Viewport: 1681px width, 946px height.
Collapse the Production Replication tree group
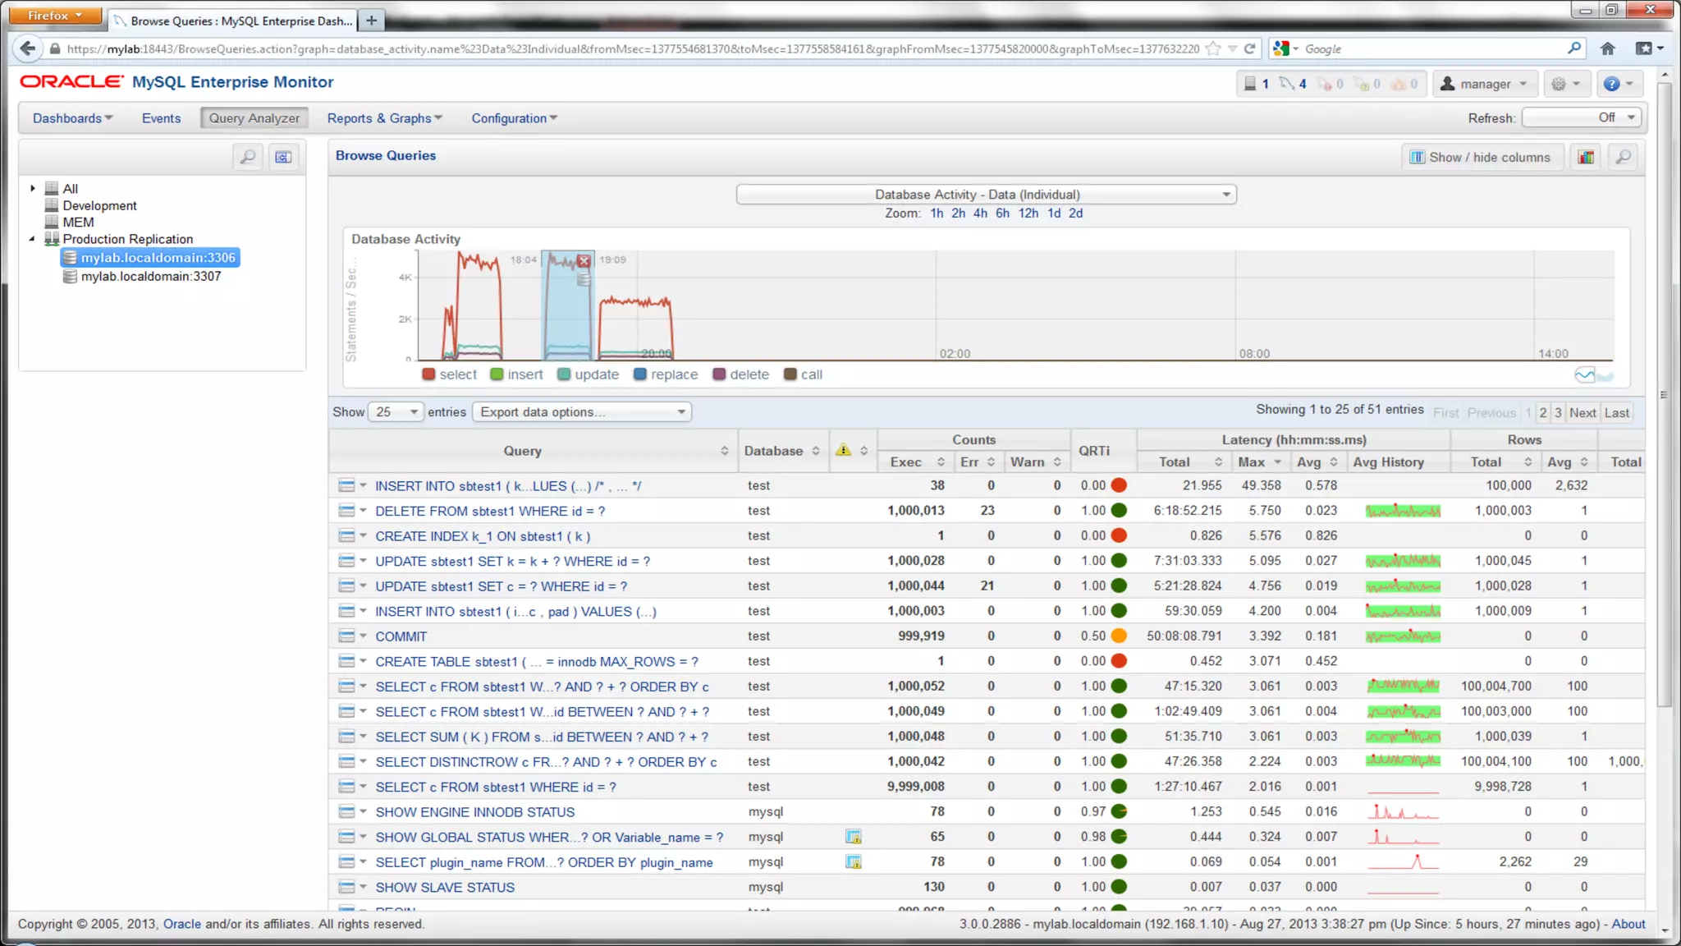(33, 239)
